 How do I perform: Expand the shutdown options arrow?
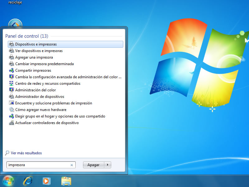(108, 165)
